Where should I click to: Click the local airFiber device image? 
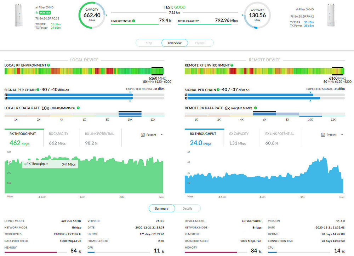point(18,16)
